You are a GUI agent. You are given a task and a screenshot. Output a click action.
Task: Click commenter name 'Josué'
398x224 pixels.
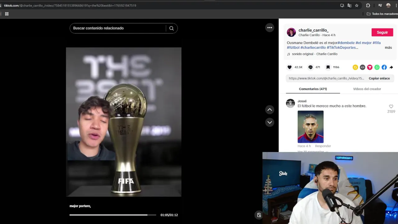tap(302, 101)
